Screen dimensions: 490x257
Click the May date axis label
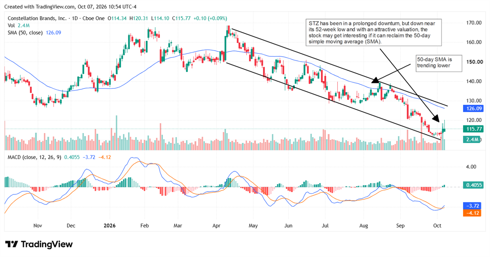pyautogui.click(x=253, y=225)
